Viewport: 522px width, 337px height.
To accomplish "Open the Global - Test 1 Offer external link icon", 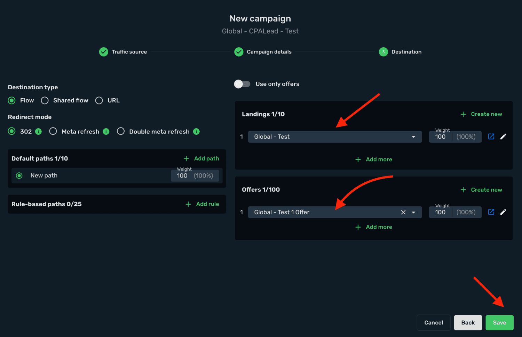I will tap(491, 212).
